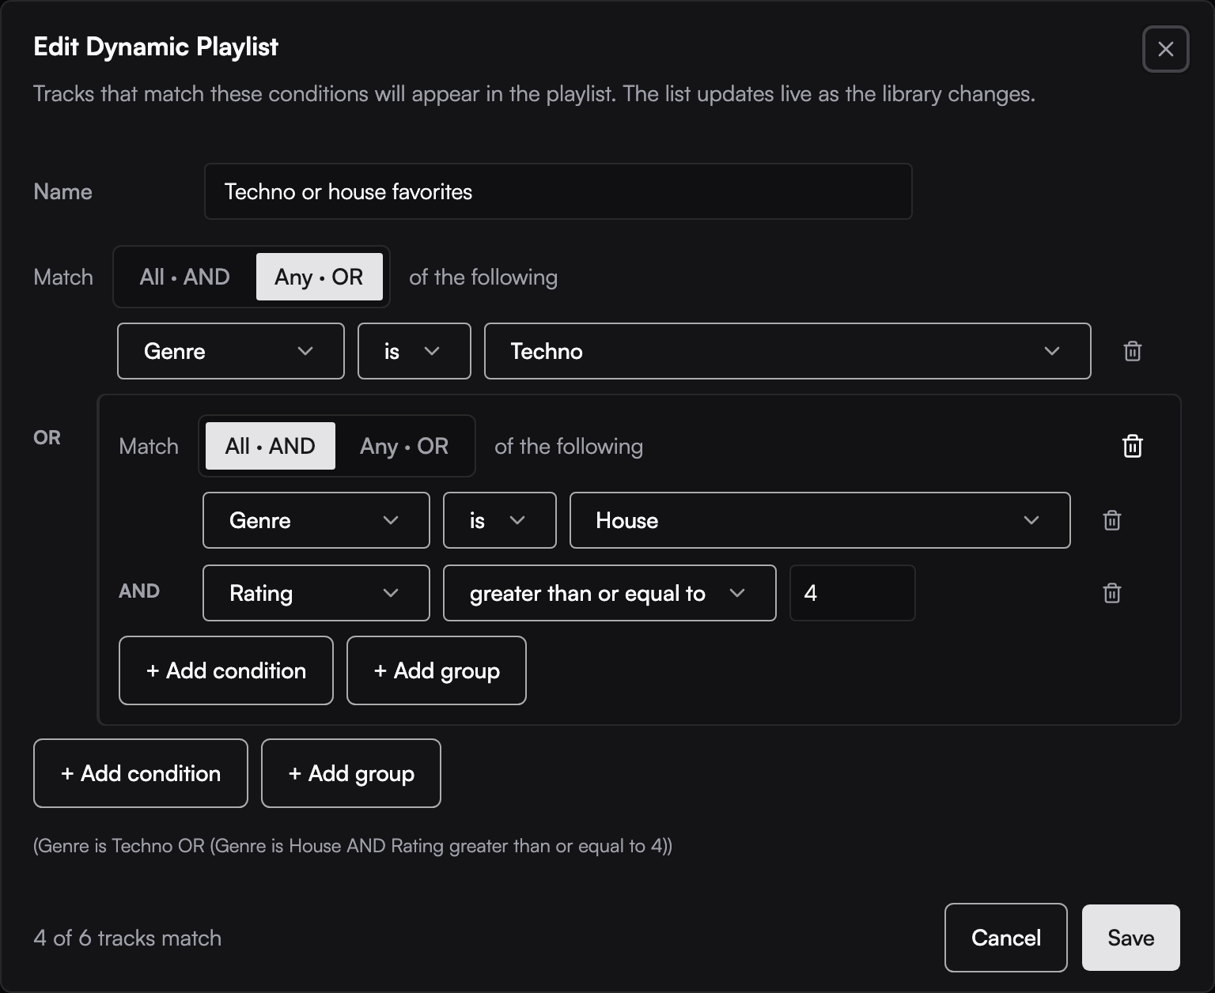The image size is (1215, 993).
Task: Switch nested group to Any · OR
Action: pos(404,446)
